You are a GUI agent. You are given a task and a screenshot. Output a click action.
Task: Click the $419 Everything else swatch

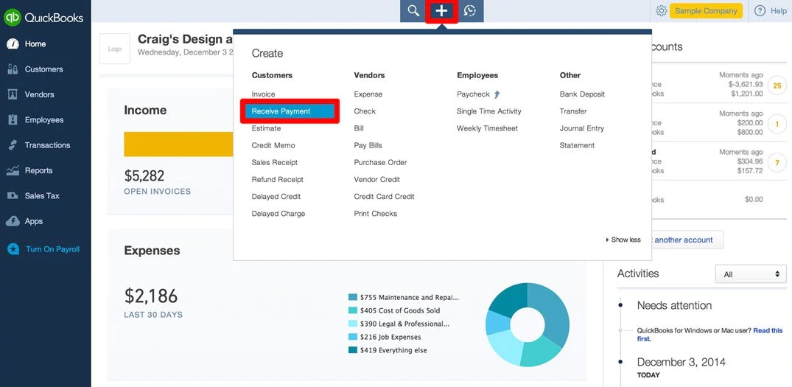click(353, 350)
